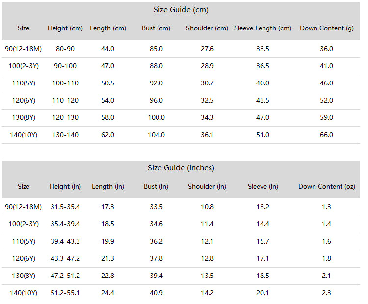This screenshot has width=368, height=304.
Task: Click down content value 2.3 oz
Action: (x=326, y=293)
